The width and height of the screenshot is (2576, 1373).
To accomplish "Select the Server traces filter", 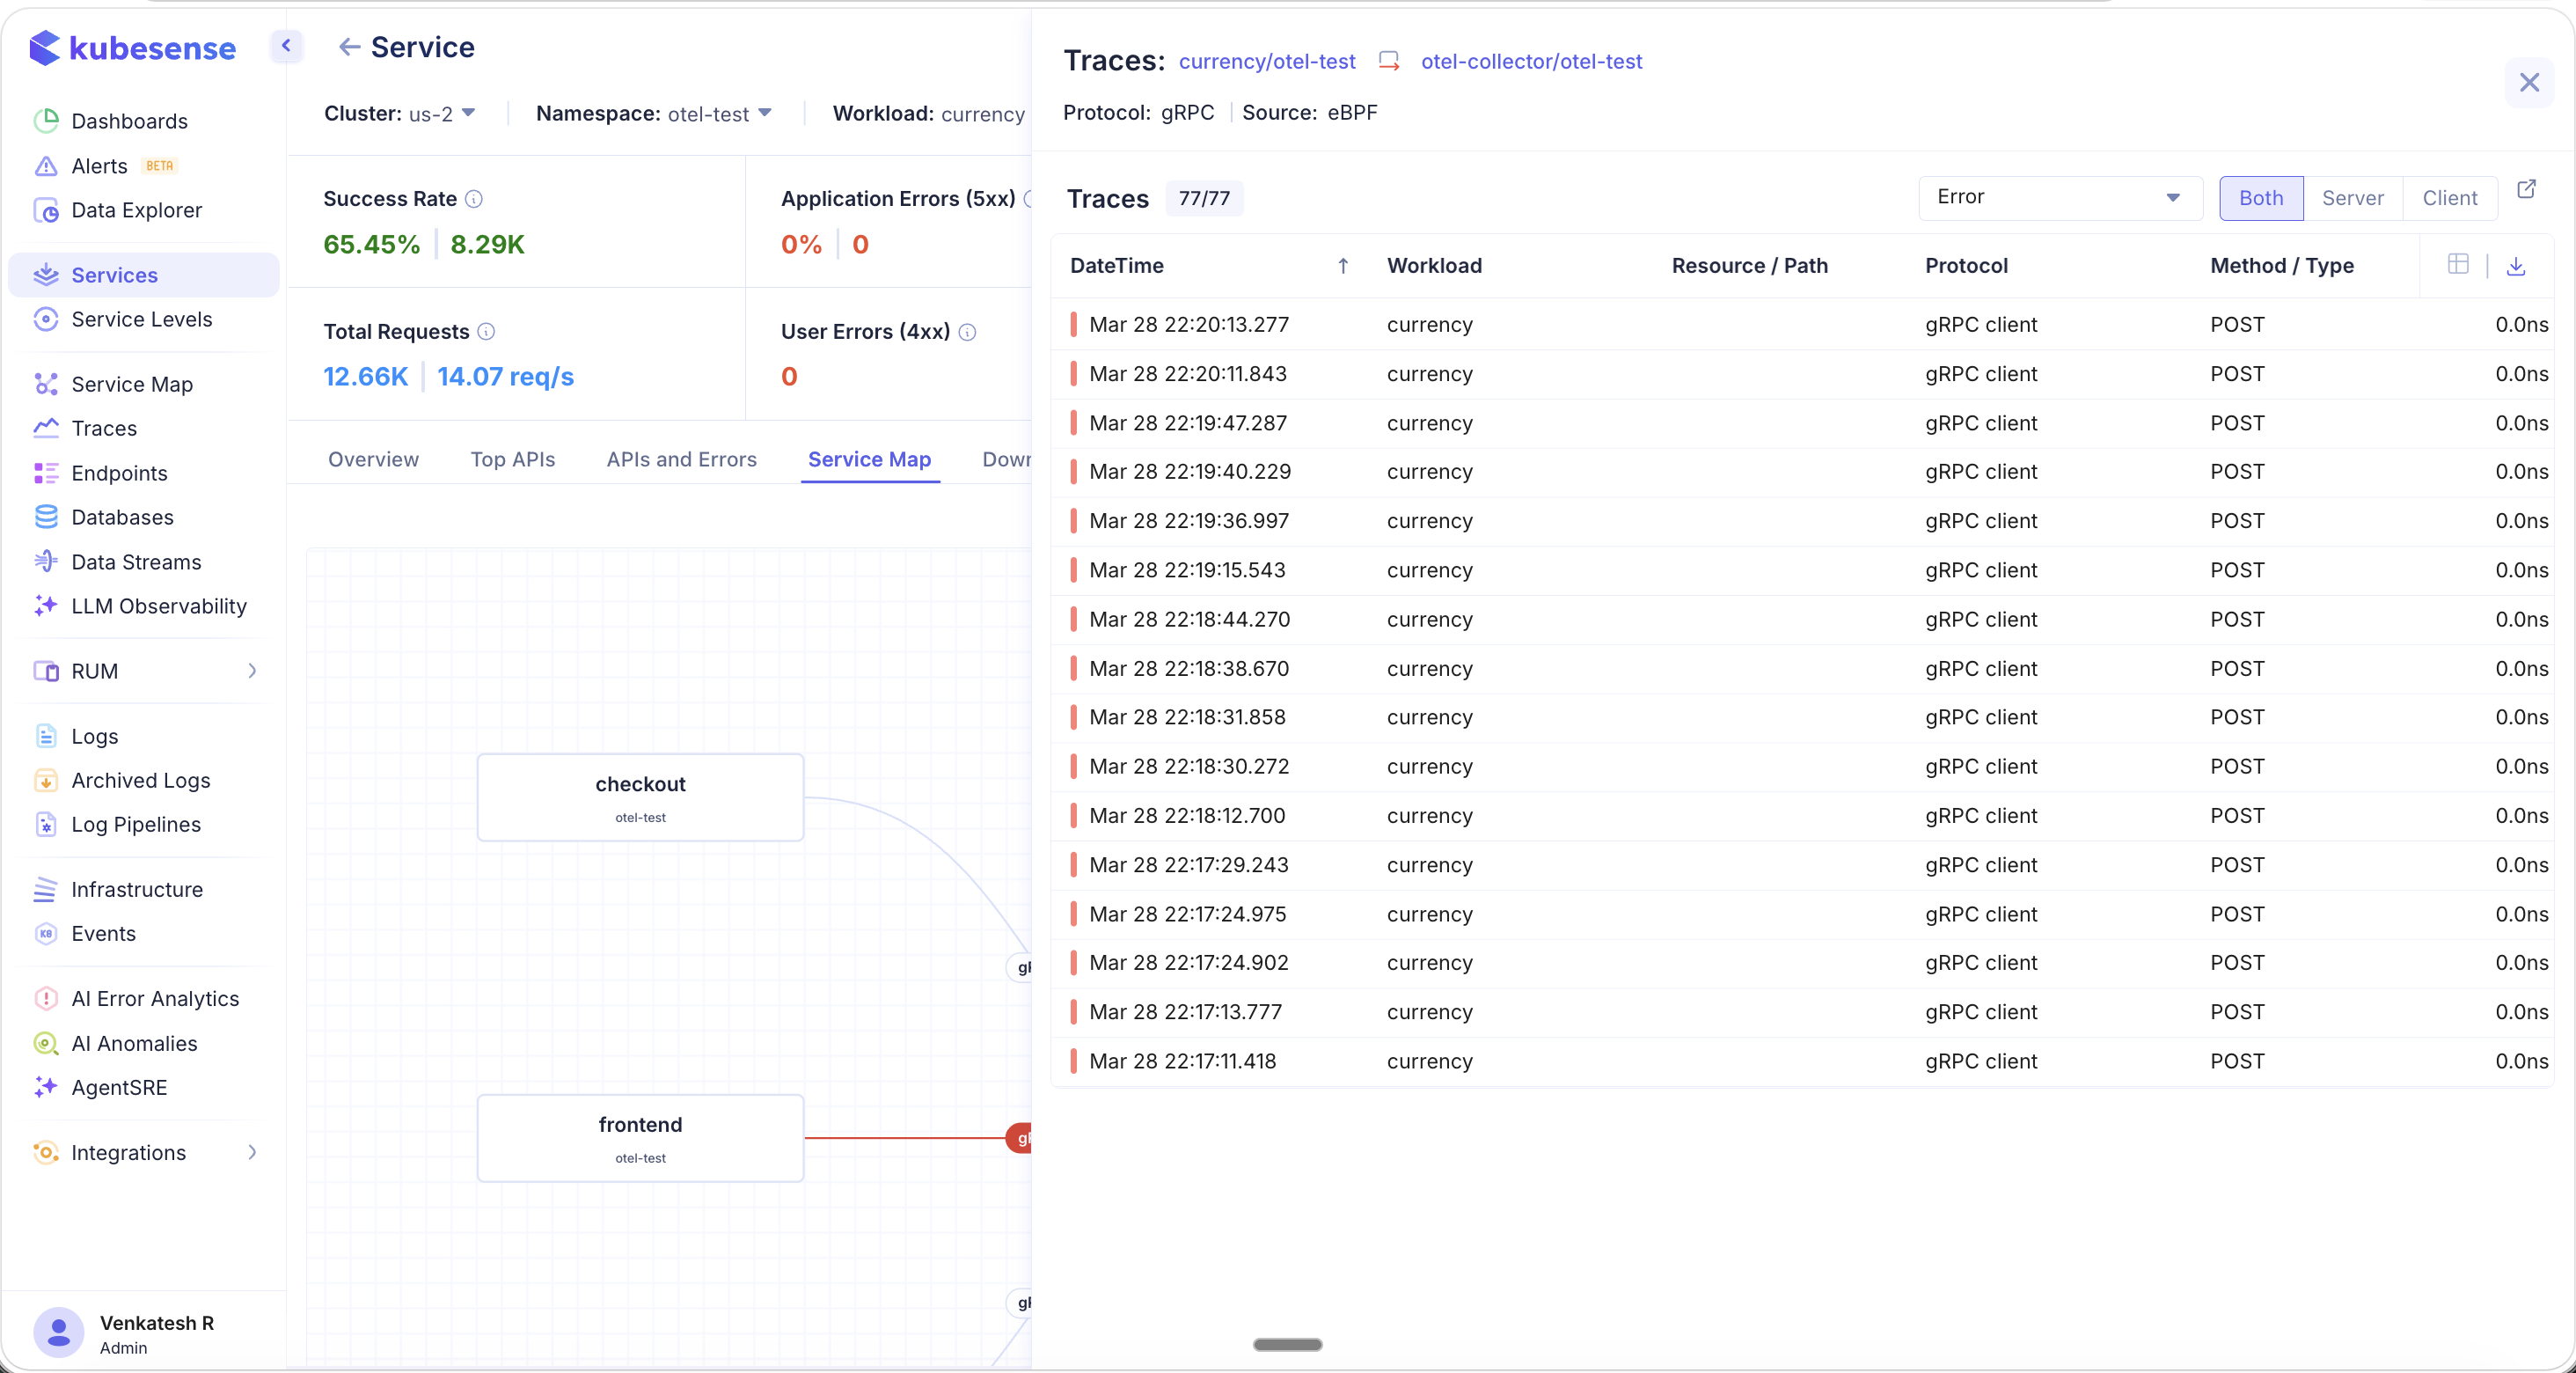I will tap(2352, 197).
